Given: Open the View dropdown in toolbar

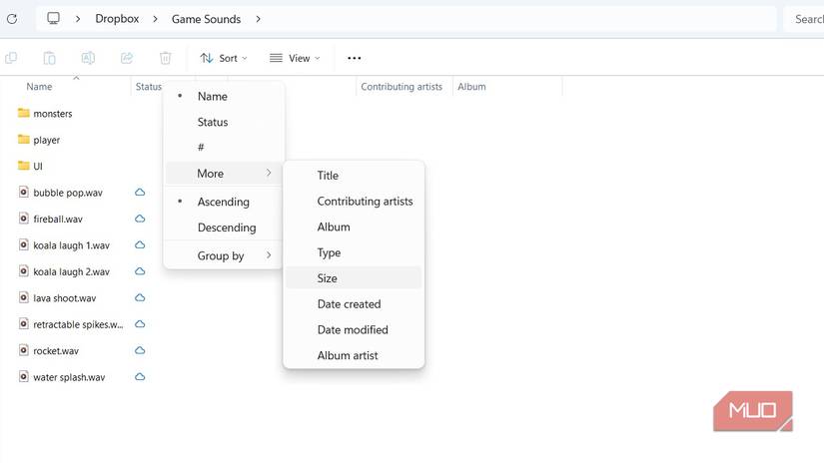Looking at the screenshot, I should [x=295, y=58].
